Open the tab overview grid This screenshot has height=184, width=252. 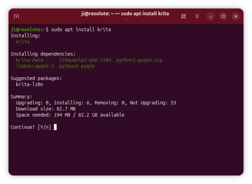(183, 17)
